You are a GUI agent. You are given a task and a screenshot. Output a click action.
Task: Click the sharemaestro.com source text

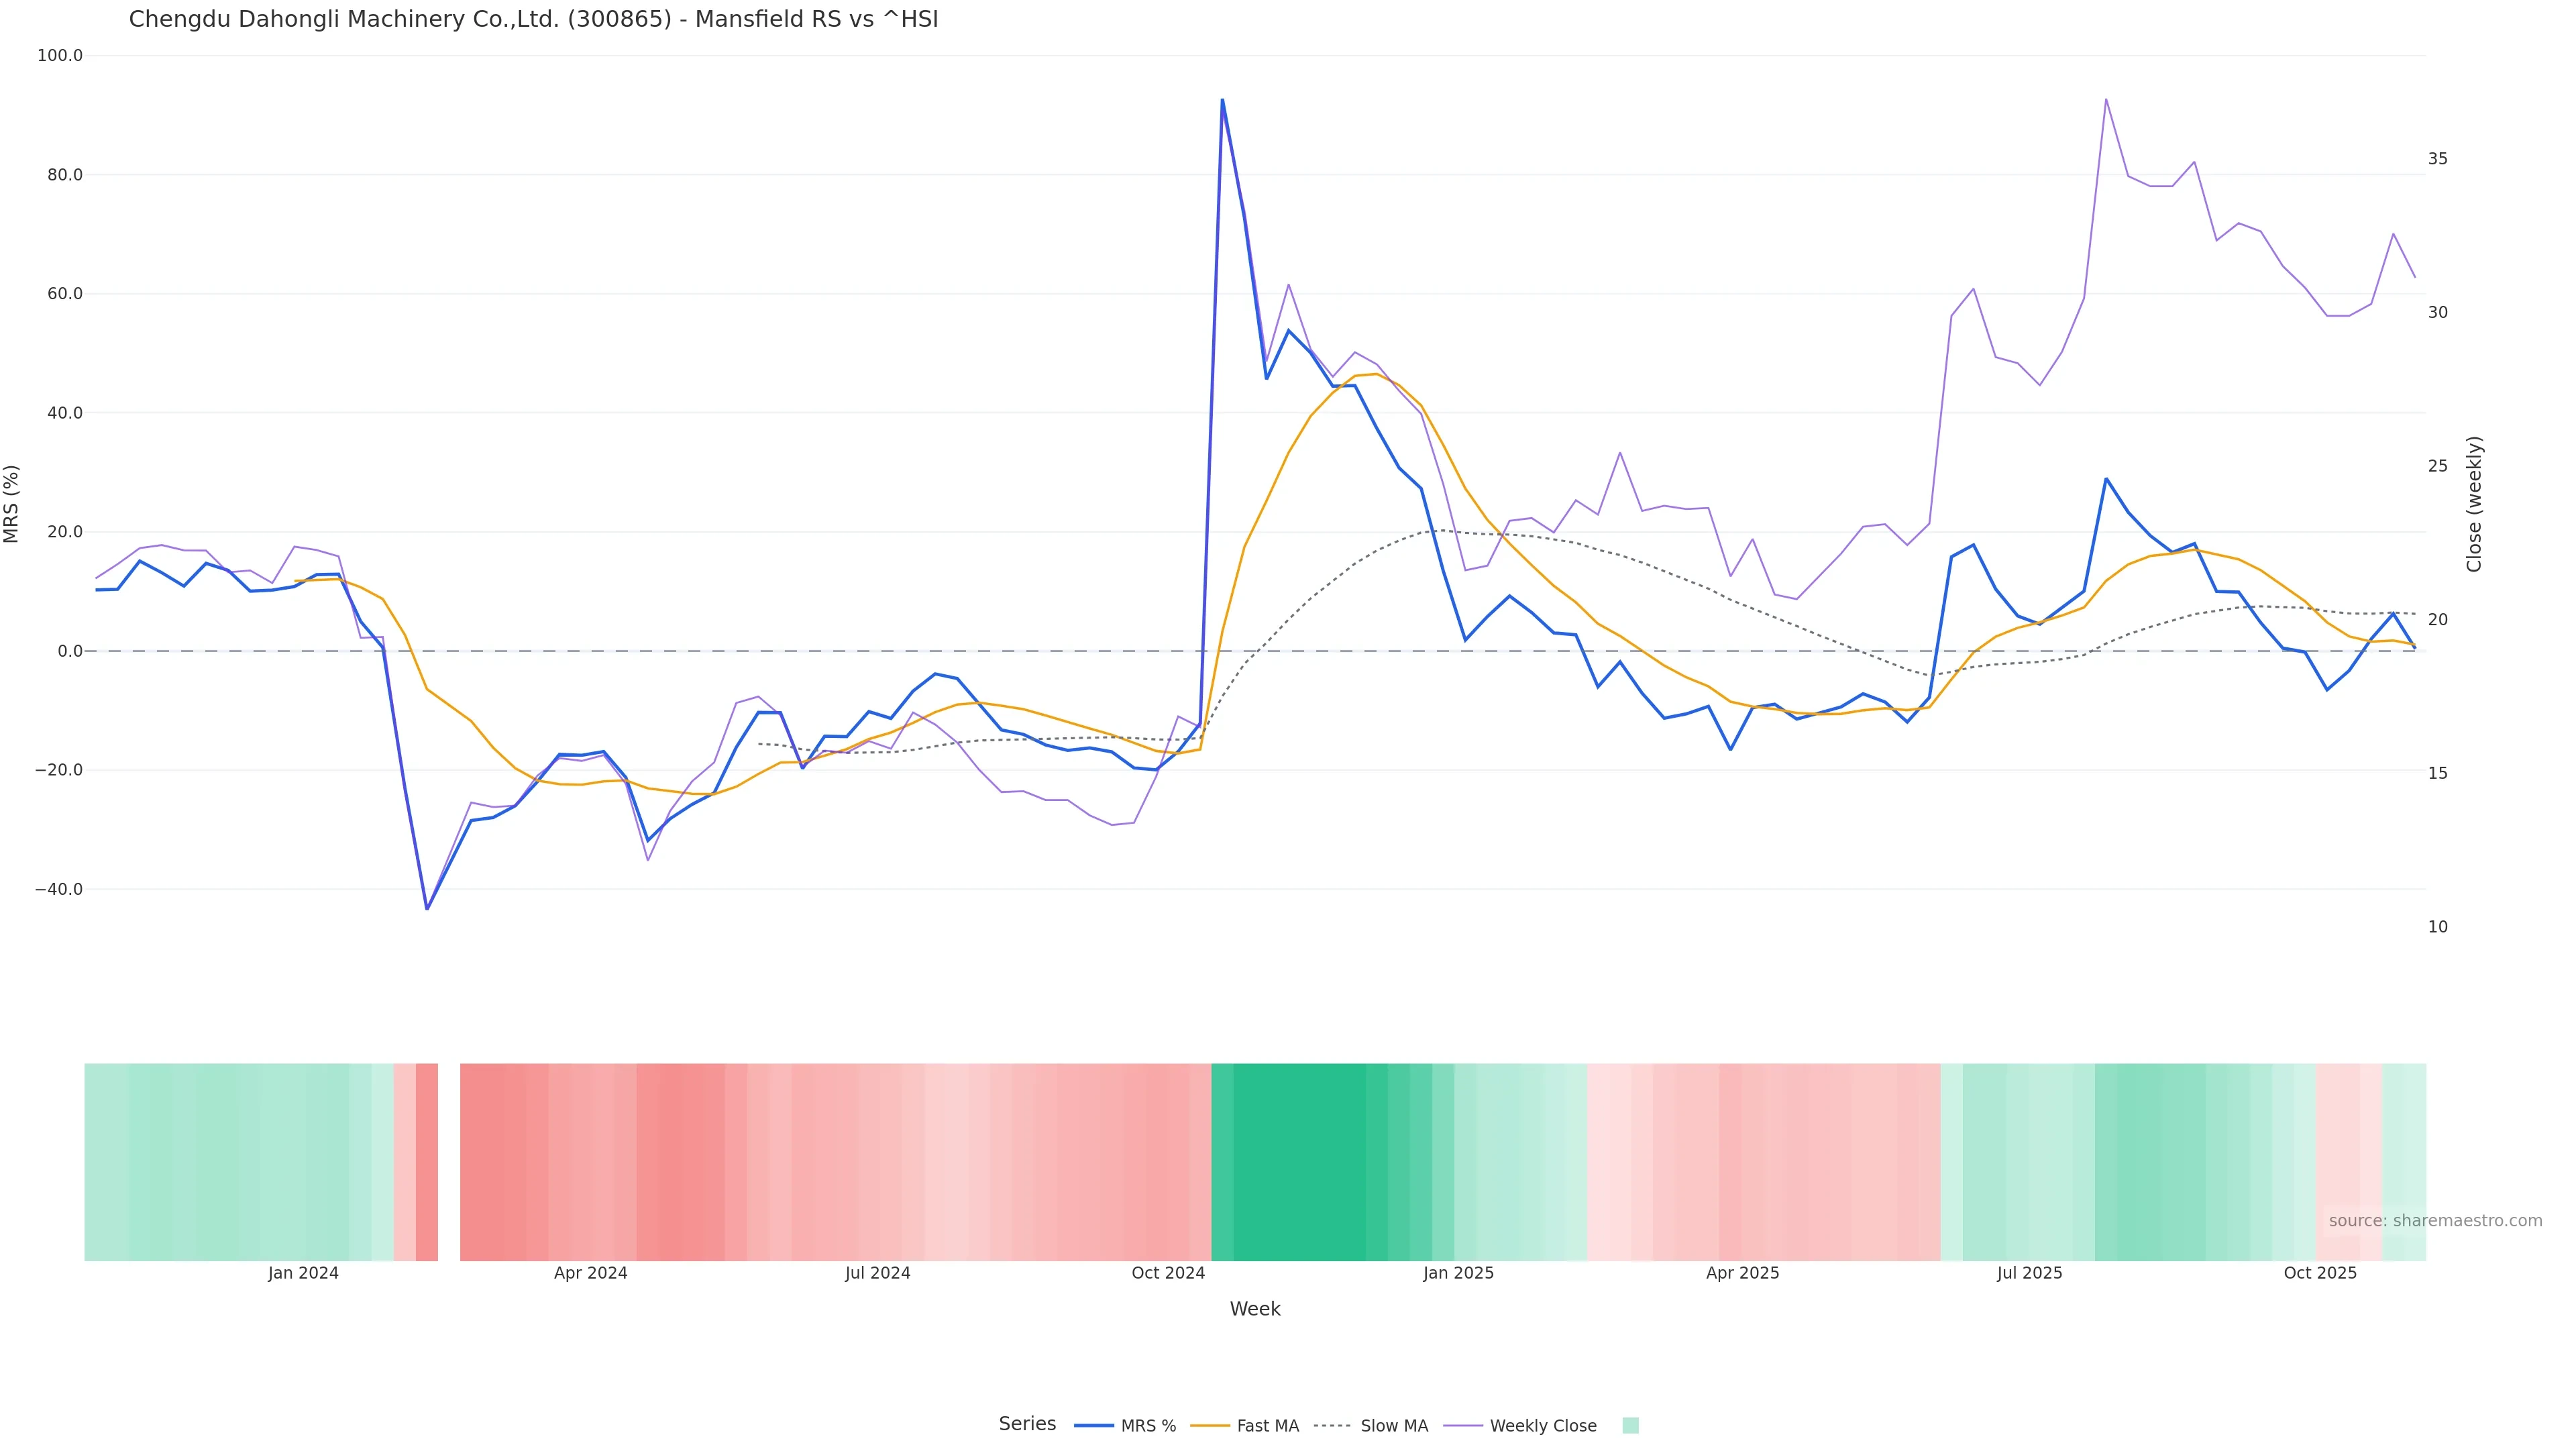pyautogui.click(x=2435, y=1221)
